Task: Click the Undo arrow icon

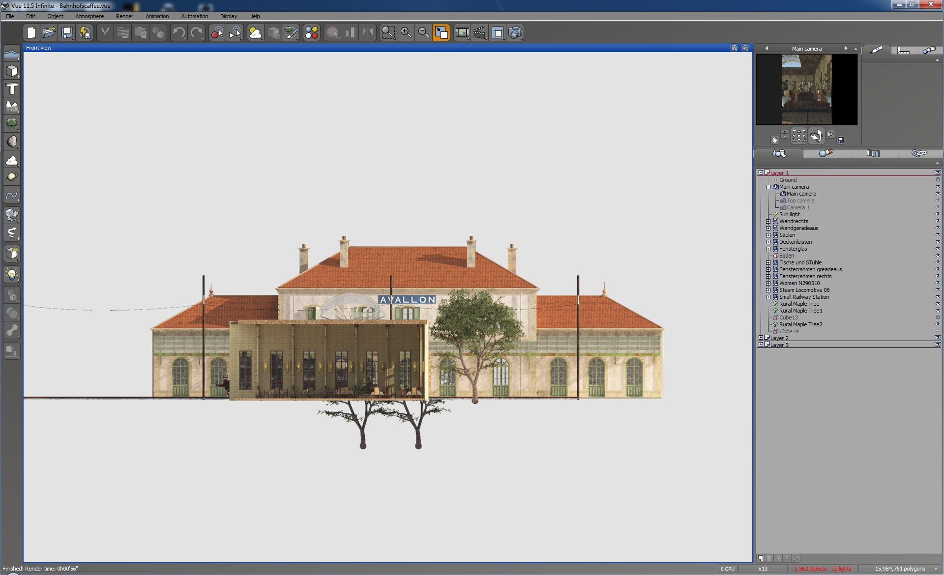Action: tap(178, 33)
